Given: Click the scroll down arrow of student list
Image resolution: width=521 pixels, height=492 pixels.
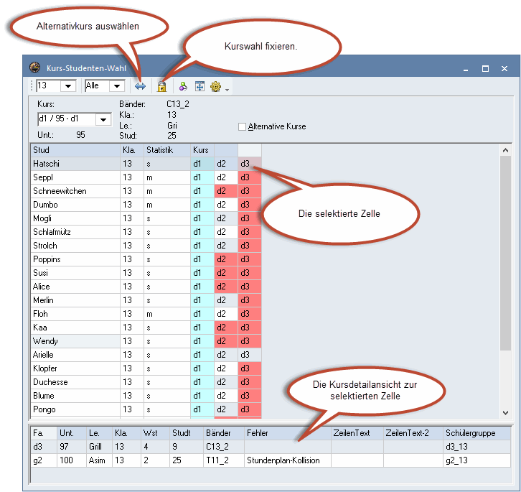Looking at the screenshot, I should coord(505,413).
